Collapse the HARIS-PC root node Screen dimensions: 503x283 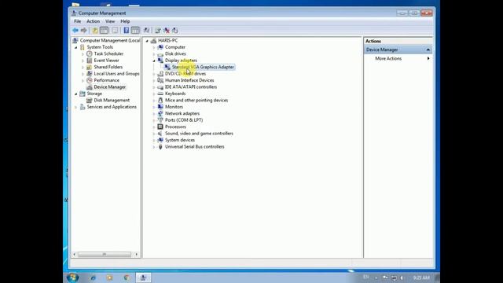tap(147, 41)
